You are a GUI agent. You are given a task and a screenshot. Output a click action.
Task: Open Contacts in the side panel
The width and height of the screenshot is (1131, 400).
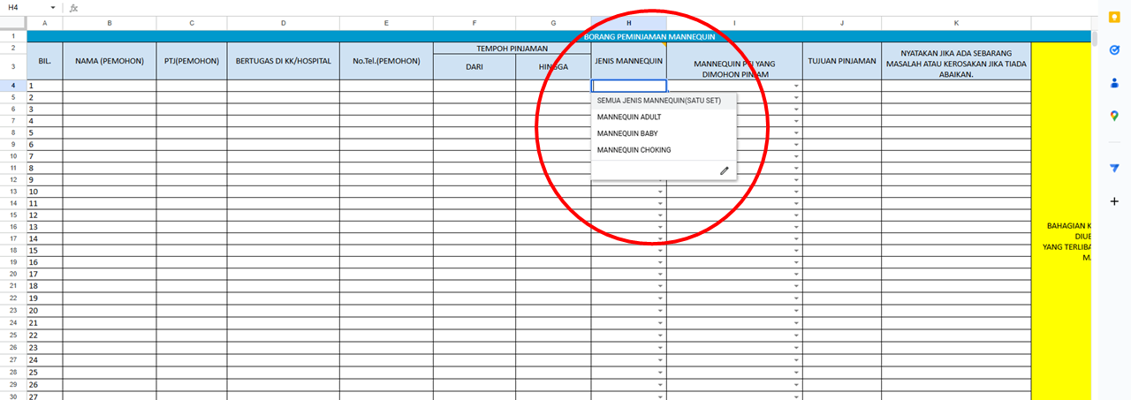tap(1113, 83)
